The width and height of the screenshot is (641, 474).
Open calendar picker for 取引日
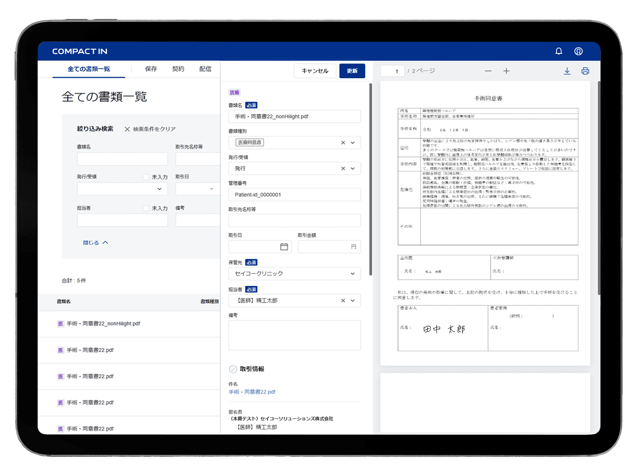tap(284, 247)
